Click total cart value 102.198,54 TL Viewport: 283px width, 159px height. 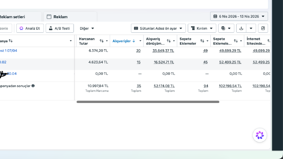tap(230, 86)
